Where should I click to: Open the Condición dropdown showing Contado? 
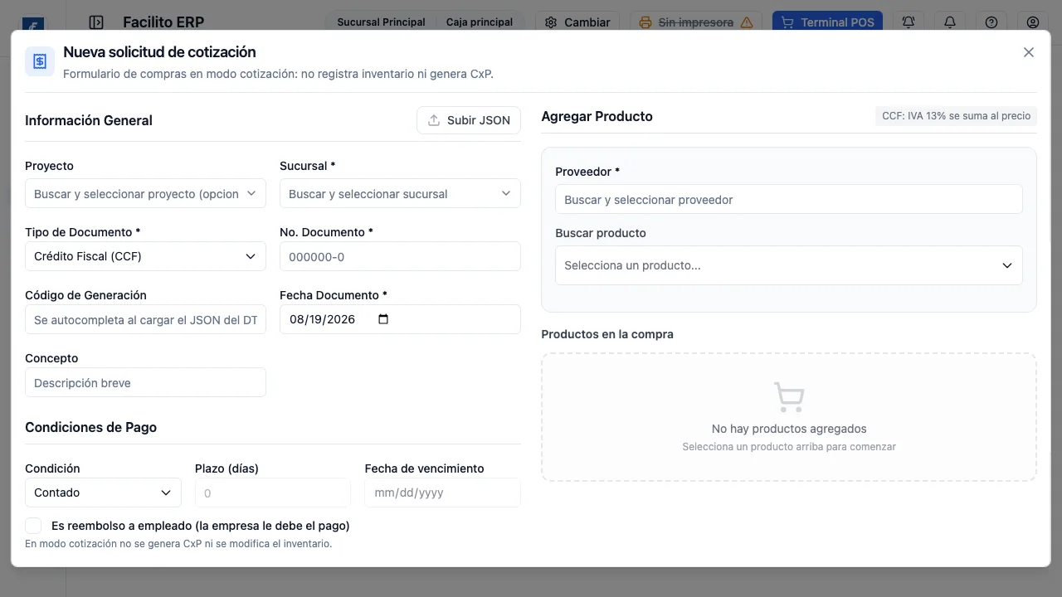[x=103, y=493]
